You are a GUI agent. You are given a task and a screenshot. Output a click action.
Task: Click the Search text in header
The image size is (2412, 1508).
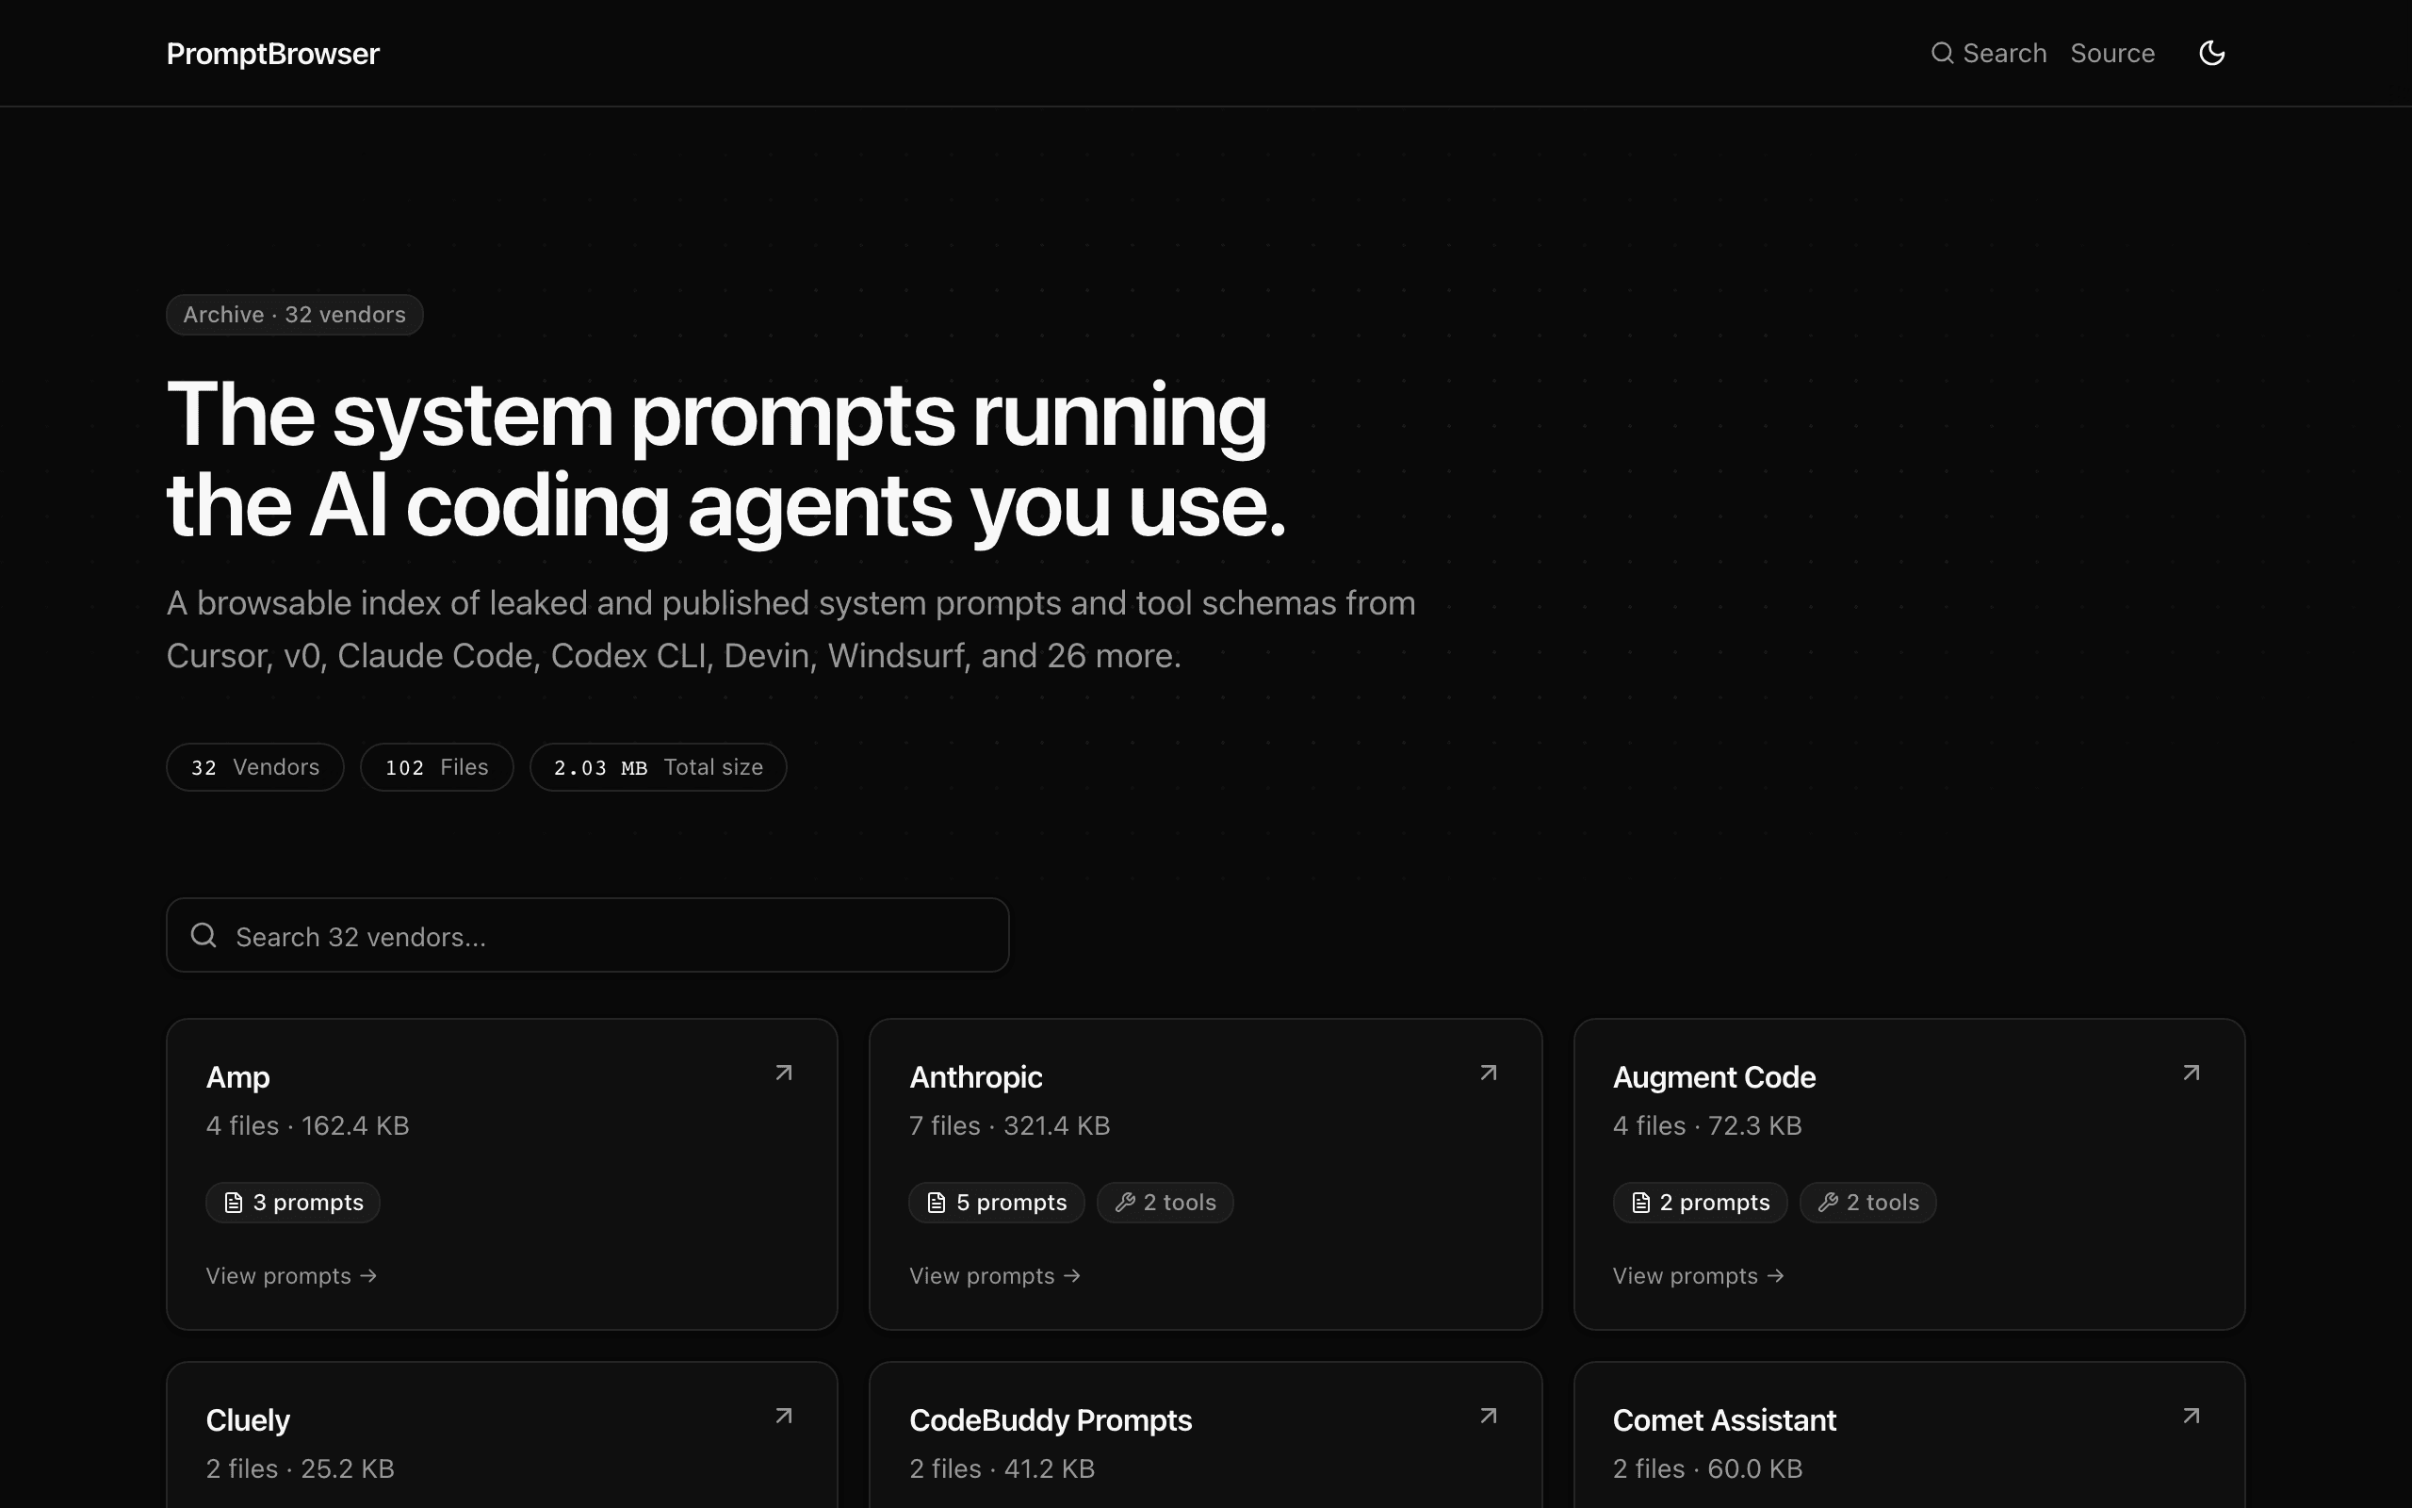click(2004, 53)
